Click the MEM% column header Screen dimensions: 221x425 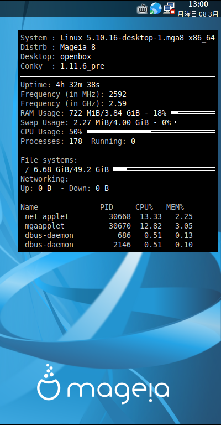175,207
